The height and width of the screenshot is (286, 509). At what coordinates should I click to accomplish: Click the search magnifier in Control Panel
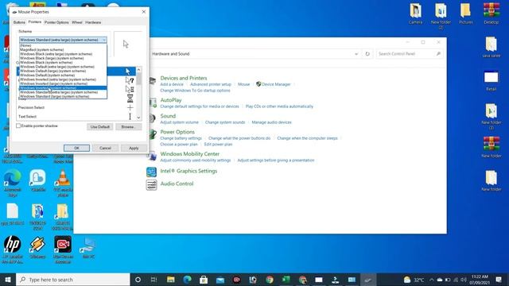point(438,54)
